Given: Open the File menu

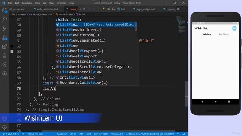Looking at the screenshot, I should tap(10, 3).
